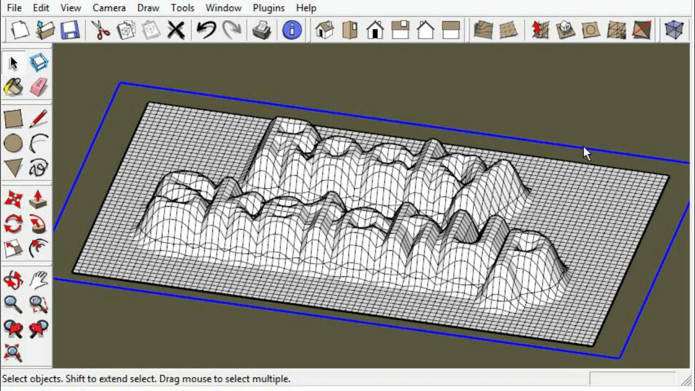The height and width of the screenshot is (391, 695).
Task: Open the Plugins menu
Action: 269,8
